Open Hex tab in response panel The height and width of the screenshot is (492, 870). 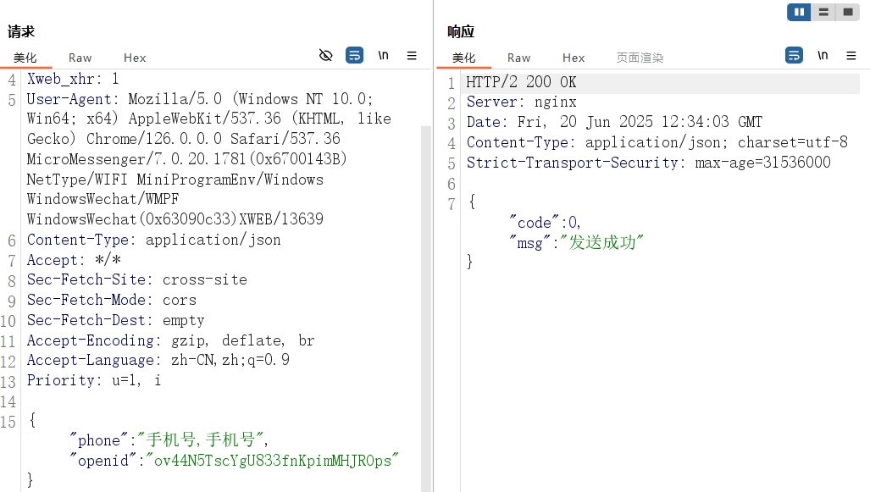(574, 58)
